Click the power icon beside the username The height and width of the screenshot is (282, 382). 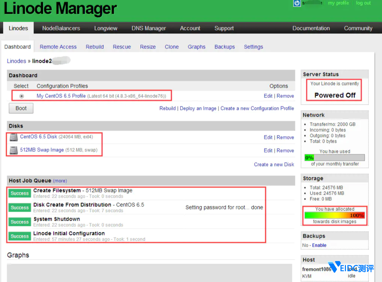pos(297,3)
